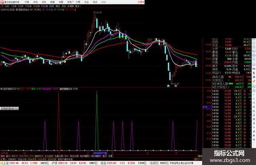Expand 更多 period options
This screenshot has height=165, width=256.
click(x=78, y=6)
